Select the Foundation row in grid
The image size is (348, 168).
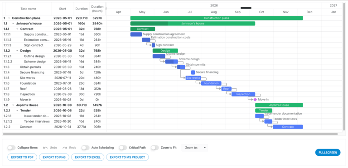(54, 83)
